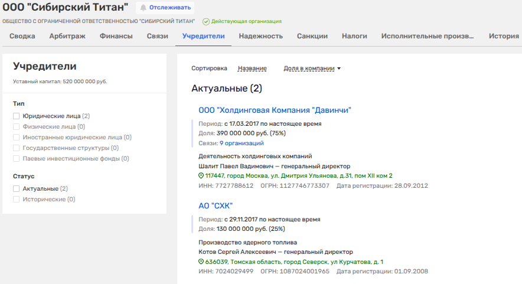Go to the Связи tab

click(x=157, y=36)
